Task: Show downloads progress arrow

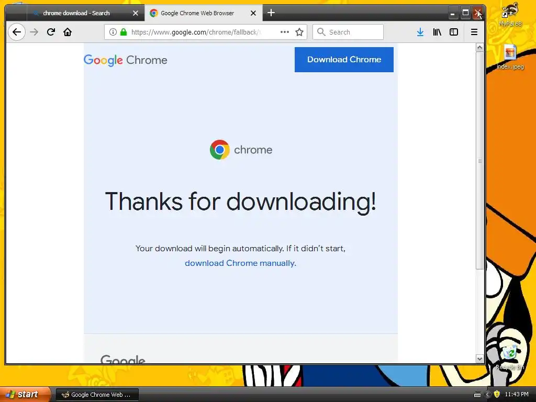Action: point(420,32)
